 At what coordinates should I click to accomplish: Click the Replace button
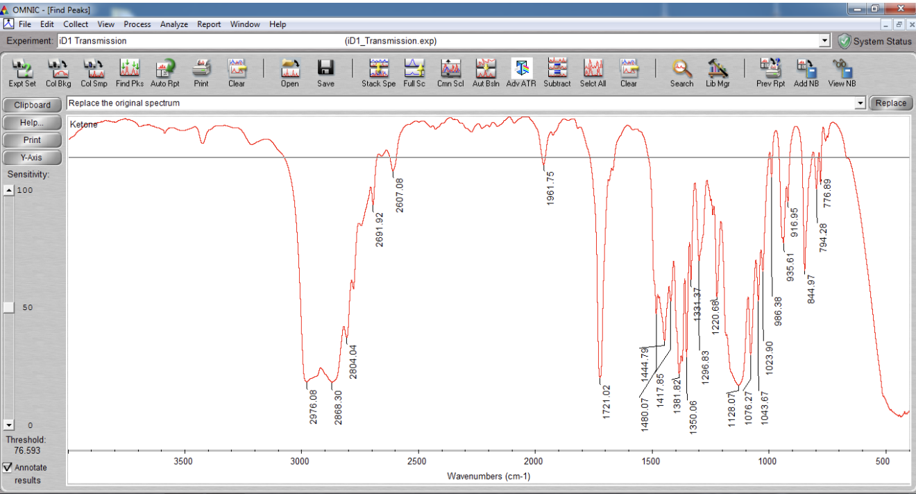click(x=890, y=102)
